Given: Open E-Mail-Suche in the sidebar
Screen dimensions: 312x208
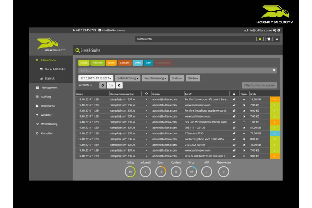Looking at the screenshot, I should click(48, 60).
